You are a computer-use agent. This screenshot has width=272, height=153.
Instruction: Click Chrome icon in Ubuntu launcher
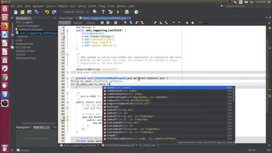coord(5,78)
